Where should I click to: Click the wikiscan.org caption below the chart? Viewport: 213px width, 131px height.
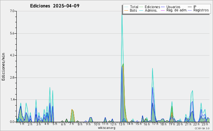(x=106, y=128)
